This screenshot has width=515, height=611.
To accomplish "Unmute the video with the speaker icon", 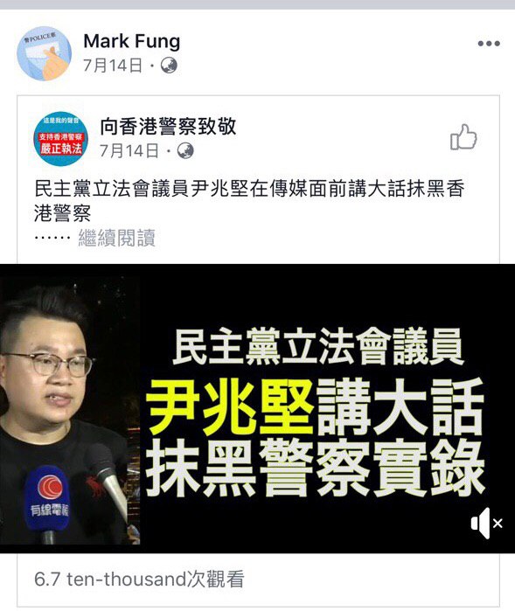I will 487,524.
